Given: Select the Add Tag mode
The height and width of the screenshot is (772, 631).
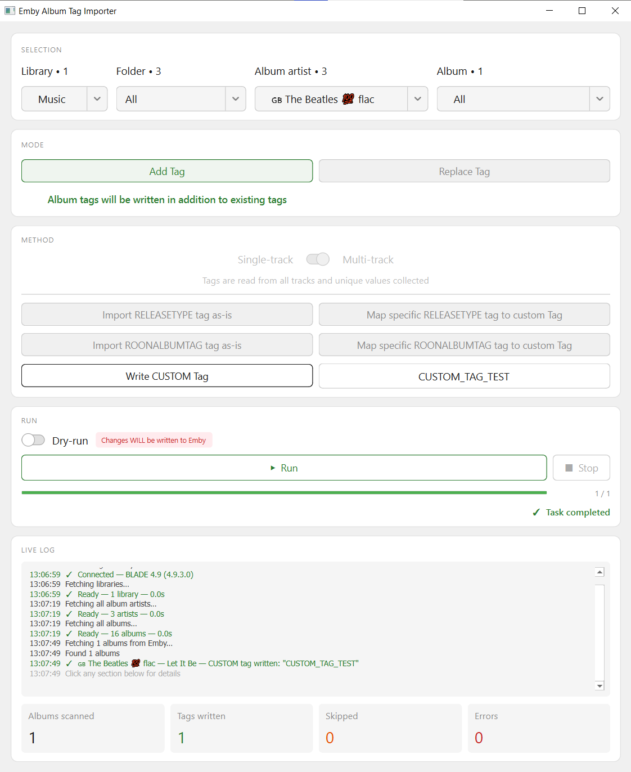Looking at the screenshot, I should tap(167, 171).
